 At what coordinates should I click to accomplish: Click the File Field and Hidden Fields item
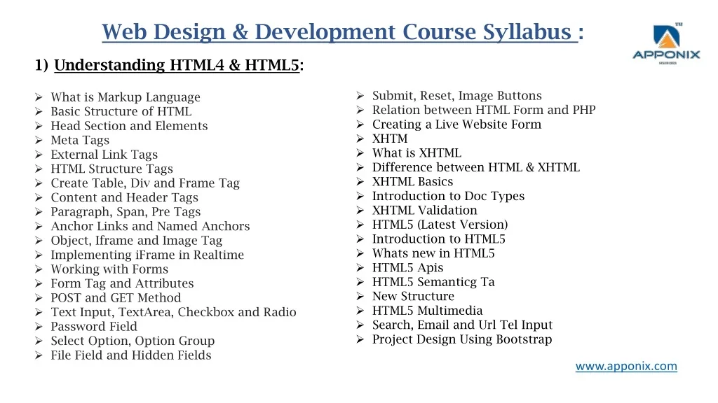click(130, 355)
